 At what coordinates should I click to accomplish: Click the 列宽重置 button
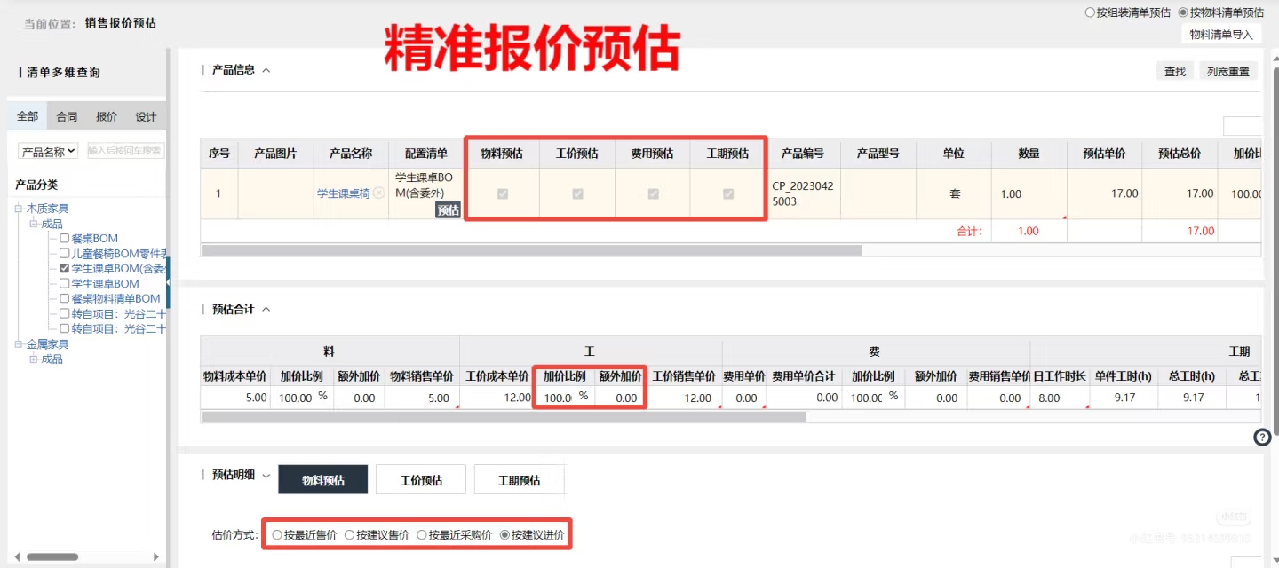point(1228,72)
